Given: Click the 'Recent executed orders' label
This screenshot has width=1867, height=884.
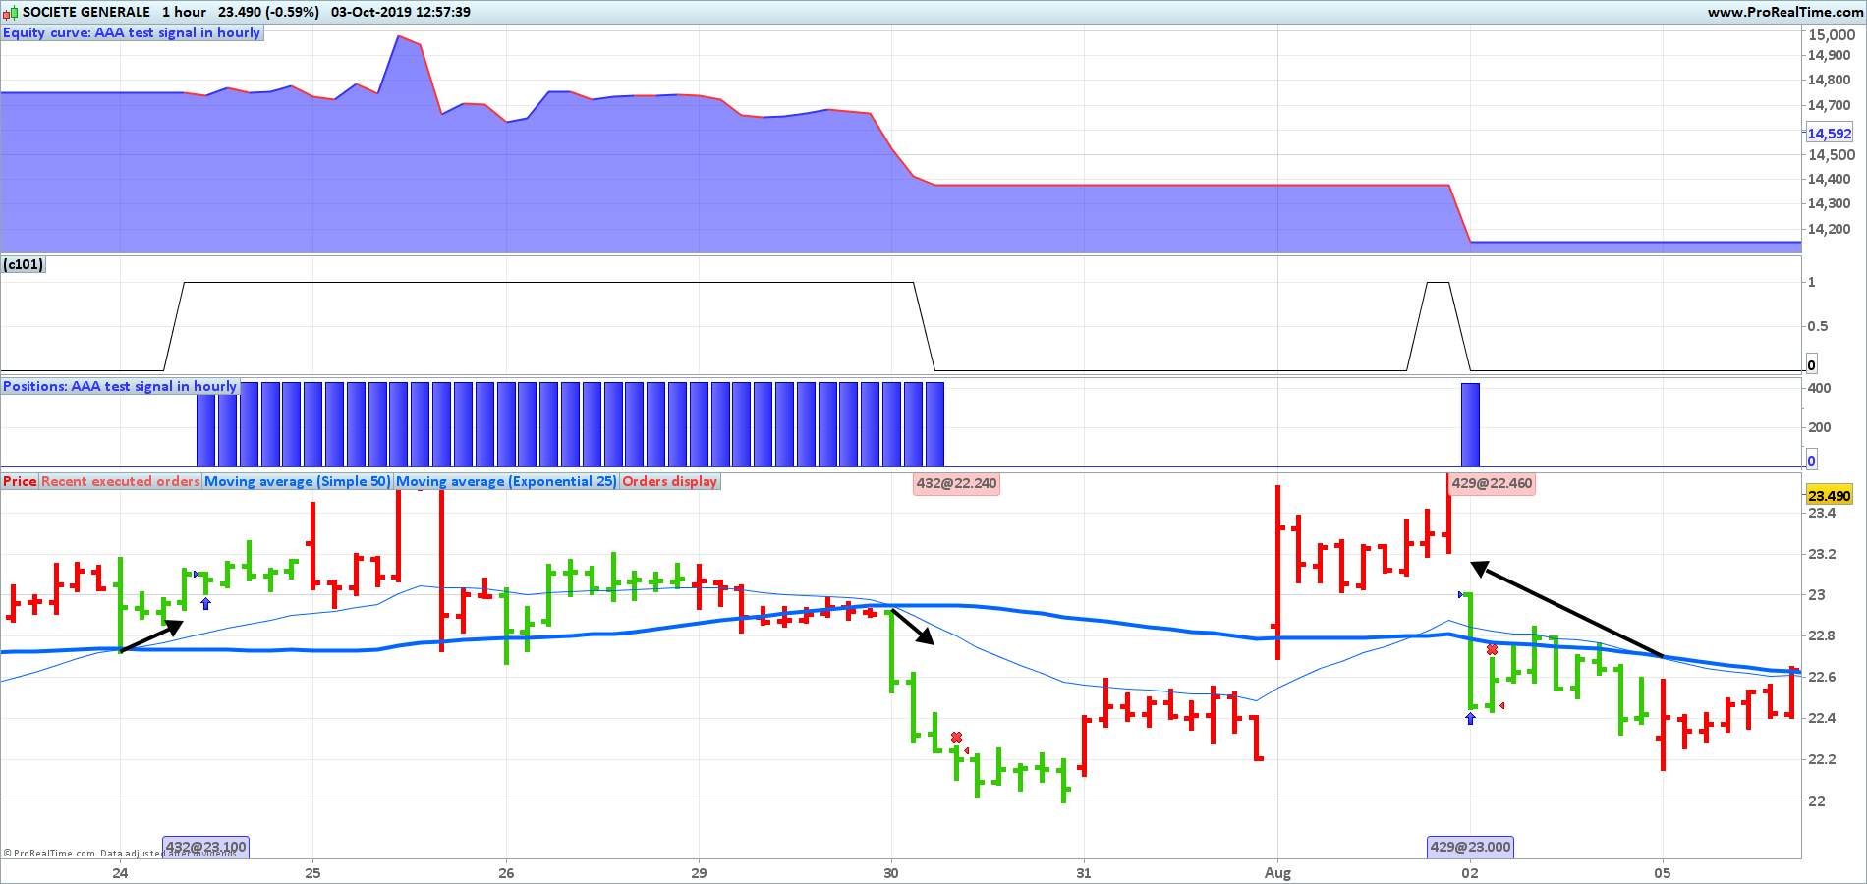Looking at the screenshot, I should click(121, 481).
